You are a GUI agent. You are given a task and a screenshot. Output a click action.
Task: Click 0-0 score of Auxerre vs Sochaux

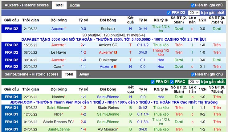[83, 29]
